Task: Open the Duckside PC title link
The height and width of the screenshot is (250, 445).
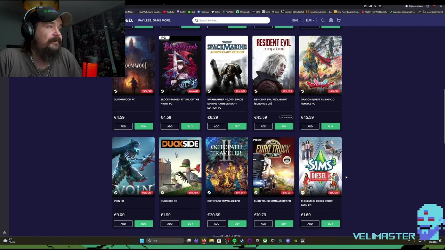Action: pos(169,201)
